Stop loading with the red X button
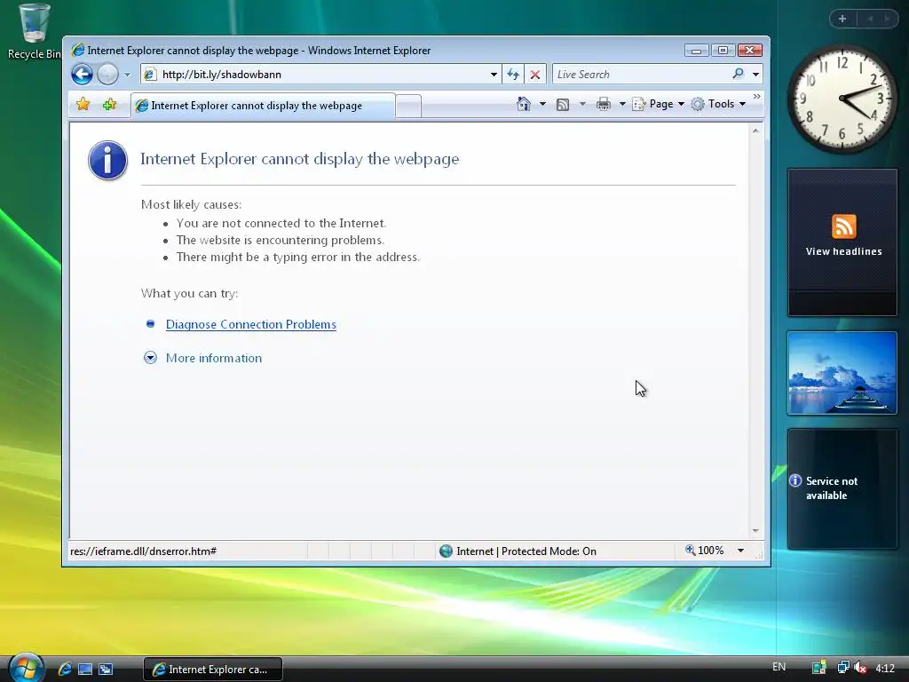Viewport: 909px width, 682px height. click(535, 75)
